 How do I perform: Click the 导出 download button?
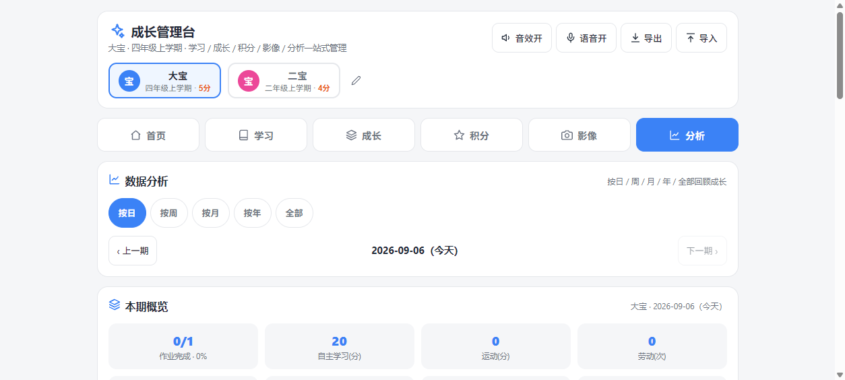[646, 38]
